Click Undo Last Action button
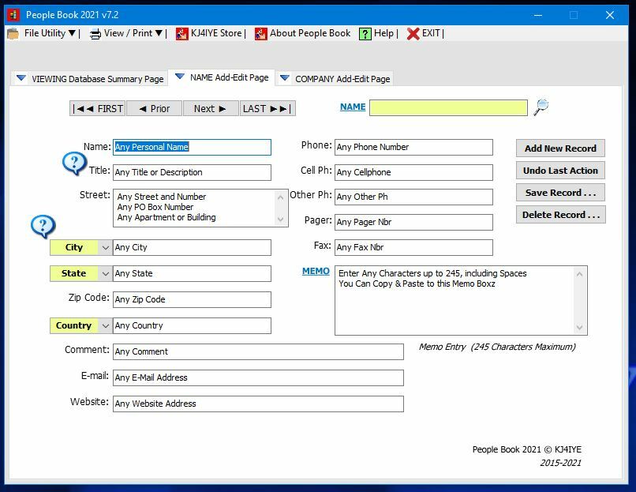This screenshot has width=636, height=492. tap(560, 171)
